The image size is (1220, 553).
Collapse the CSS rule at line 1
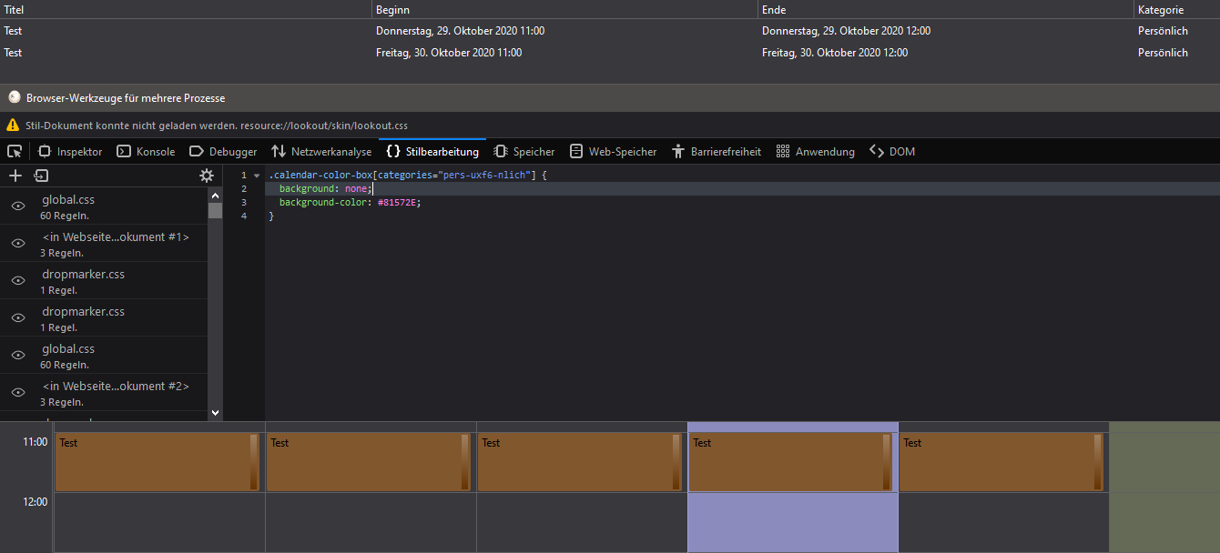coord(257,175)
